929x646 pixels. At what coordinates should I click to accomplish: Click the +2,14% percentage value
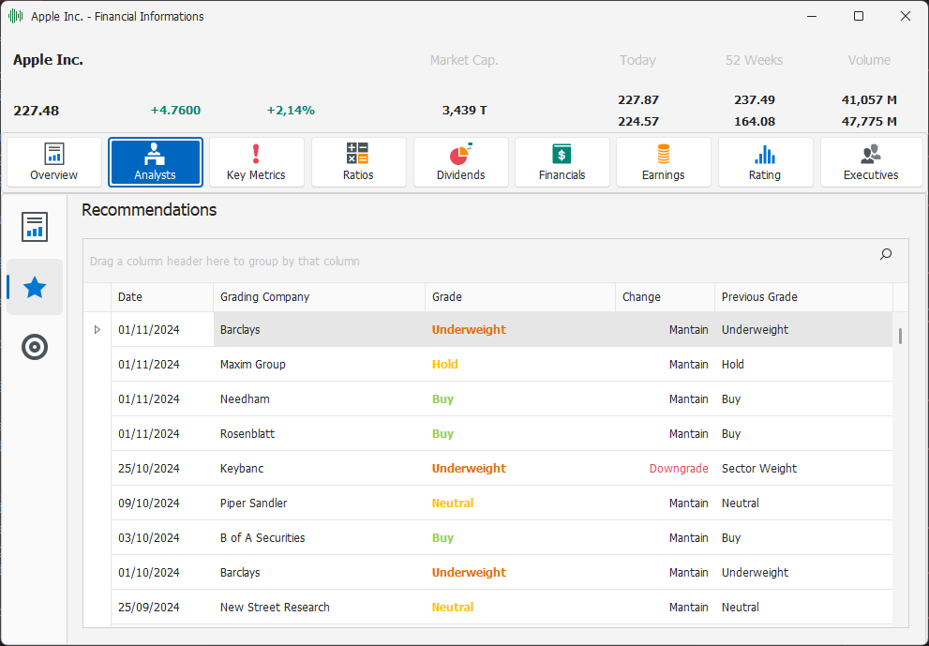coord(291,111)
